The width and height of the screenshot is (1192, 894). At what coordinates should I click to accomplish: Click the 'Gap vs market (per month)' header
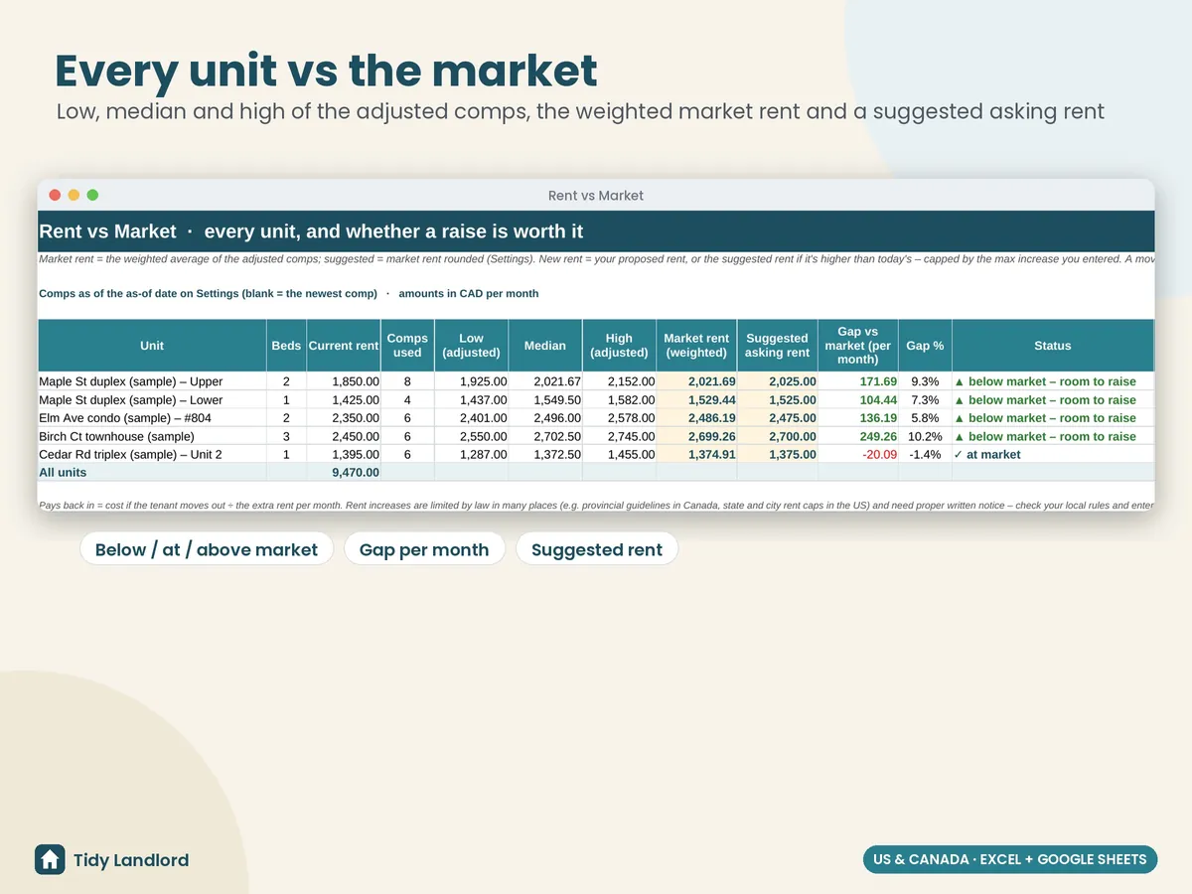point(858,346)
